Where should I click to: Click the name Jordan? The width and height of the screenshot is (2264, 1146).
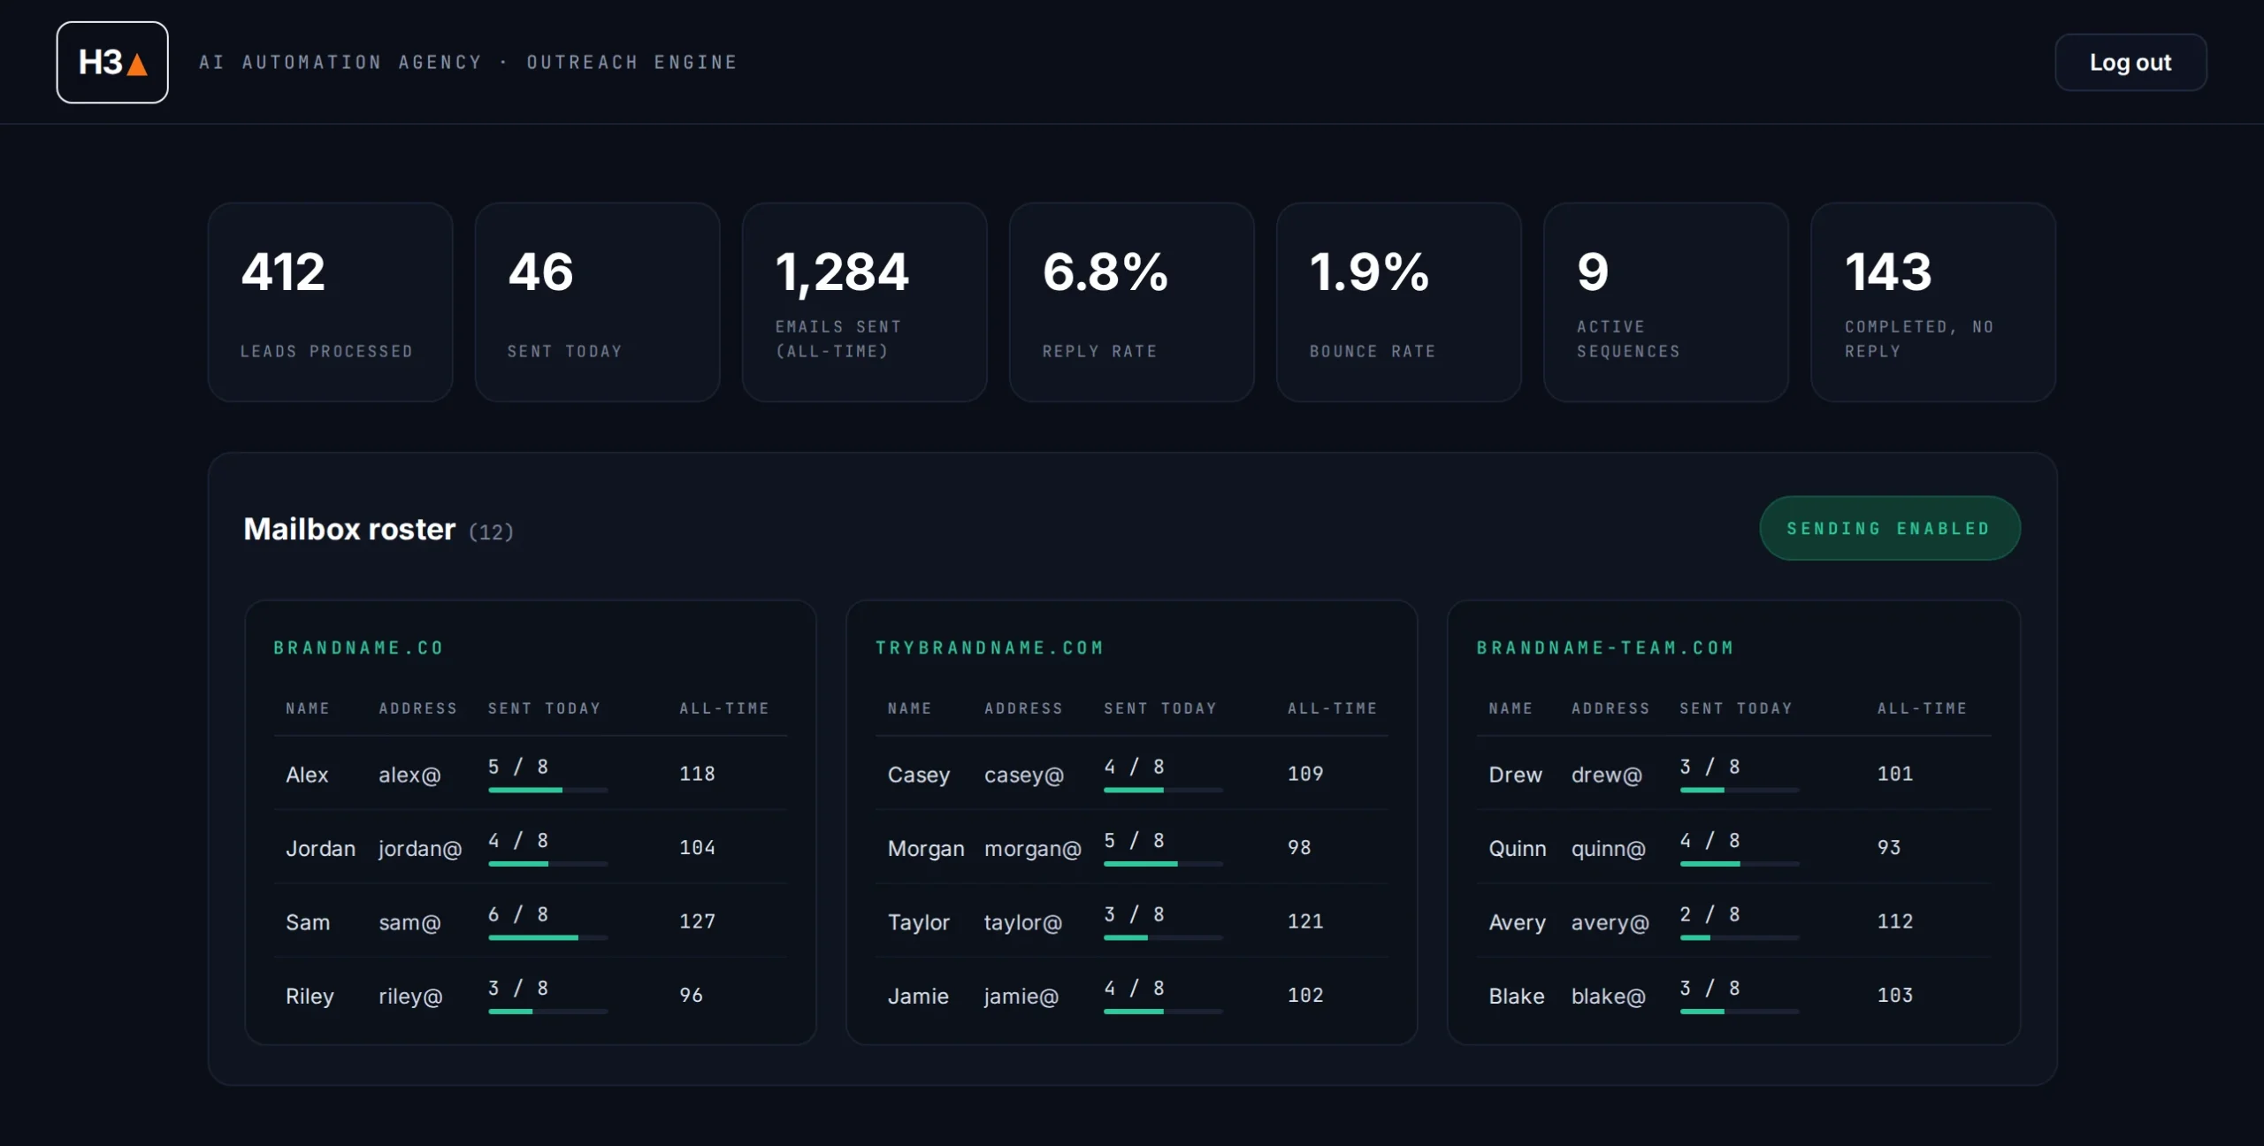320,849
